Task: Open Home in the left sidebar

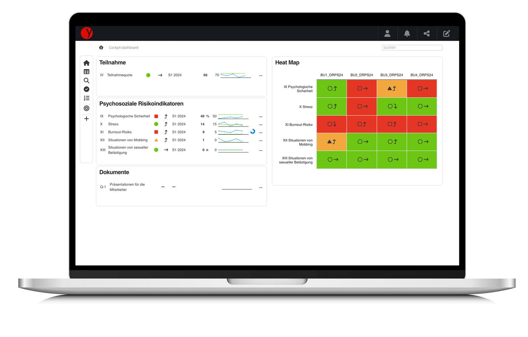Action: tap(86, 63)
